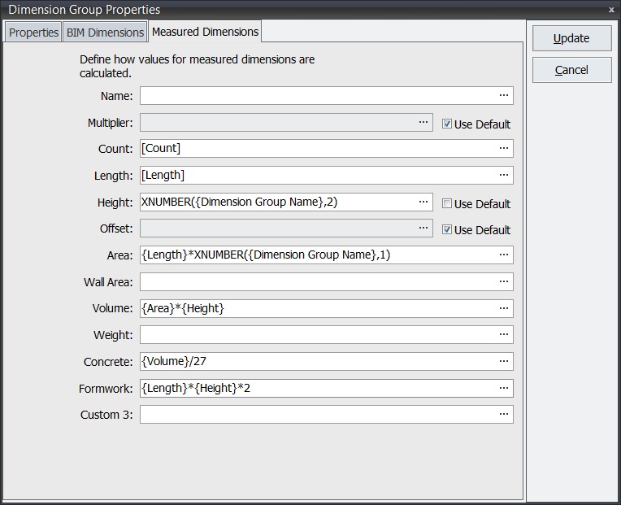This screenshot has width=621, height=505.
Task: Open ellipsis editor for Weight field
Action: click(x=504, y=335)
